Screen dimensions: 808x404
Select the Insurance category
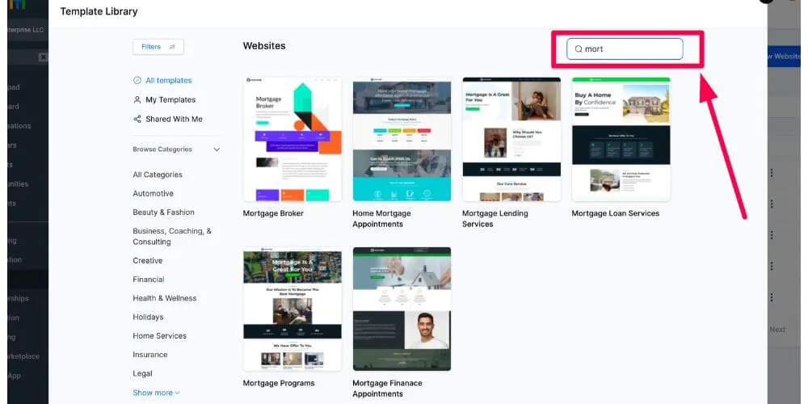tap(150, 355)
